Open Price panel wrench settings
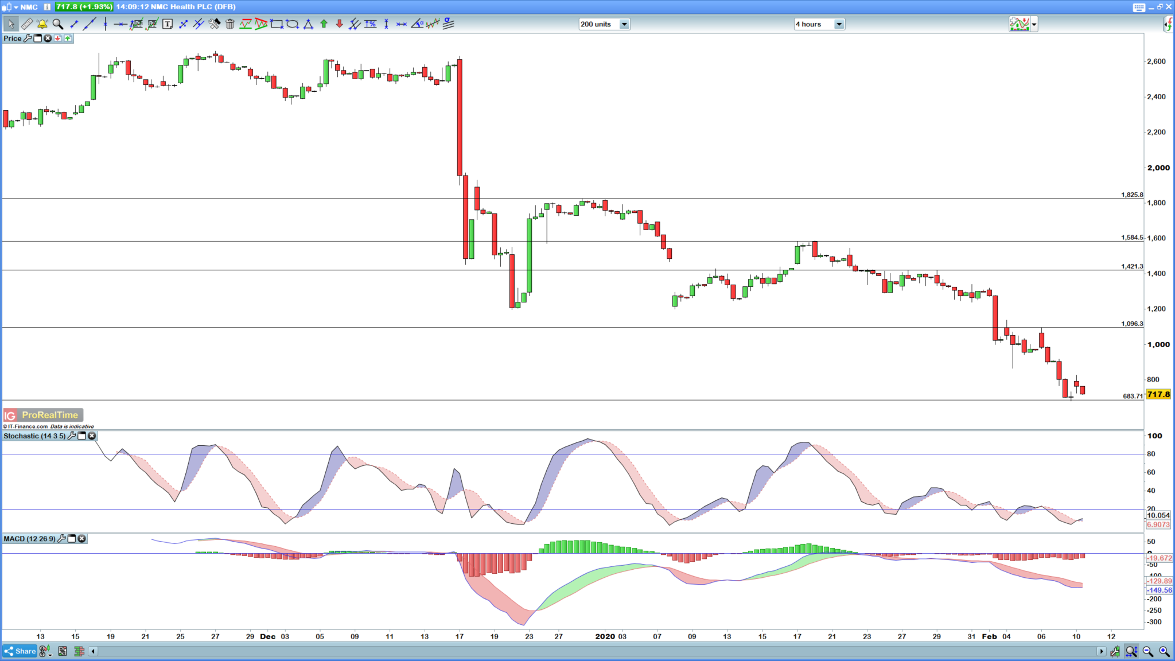Image resolution: width=1175 pixels, height=661 pixels. [x=28, y=38]
